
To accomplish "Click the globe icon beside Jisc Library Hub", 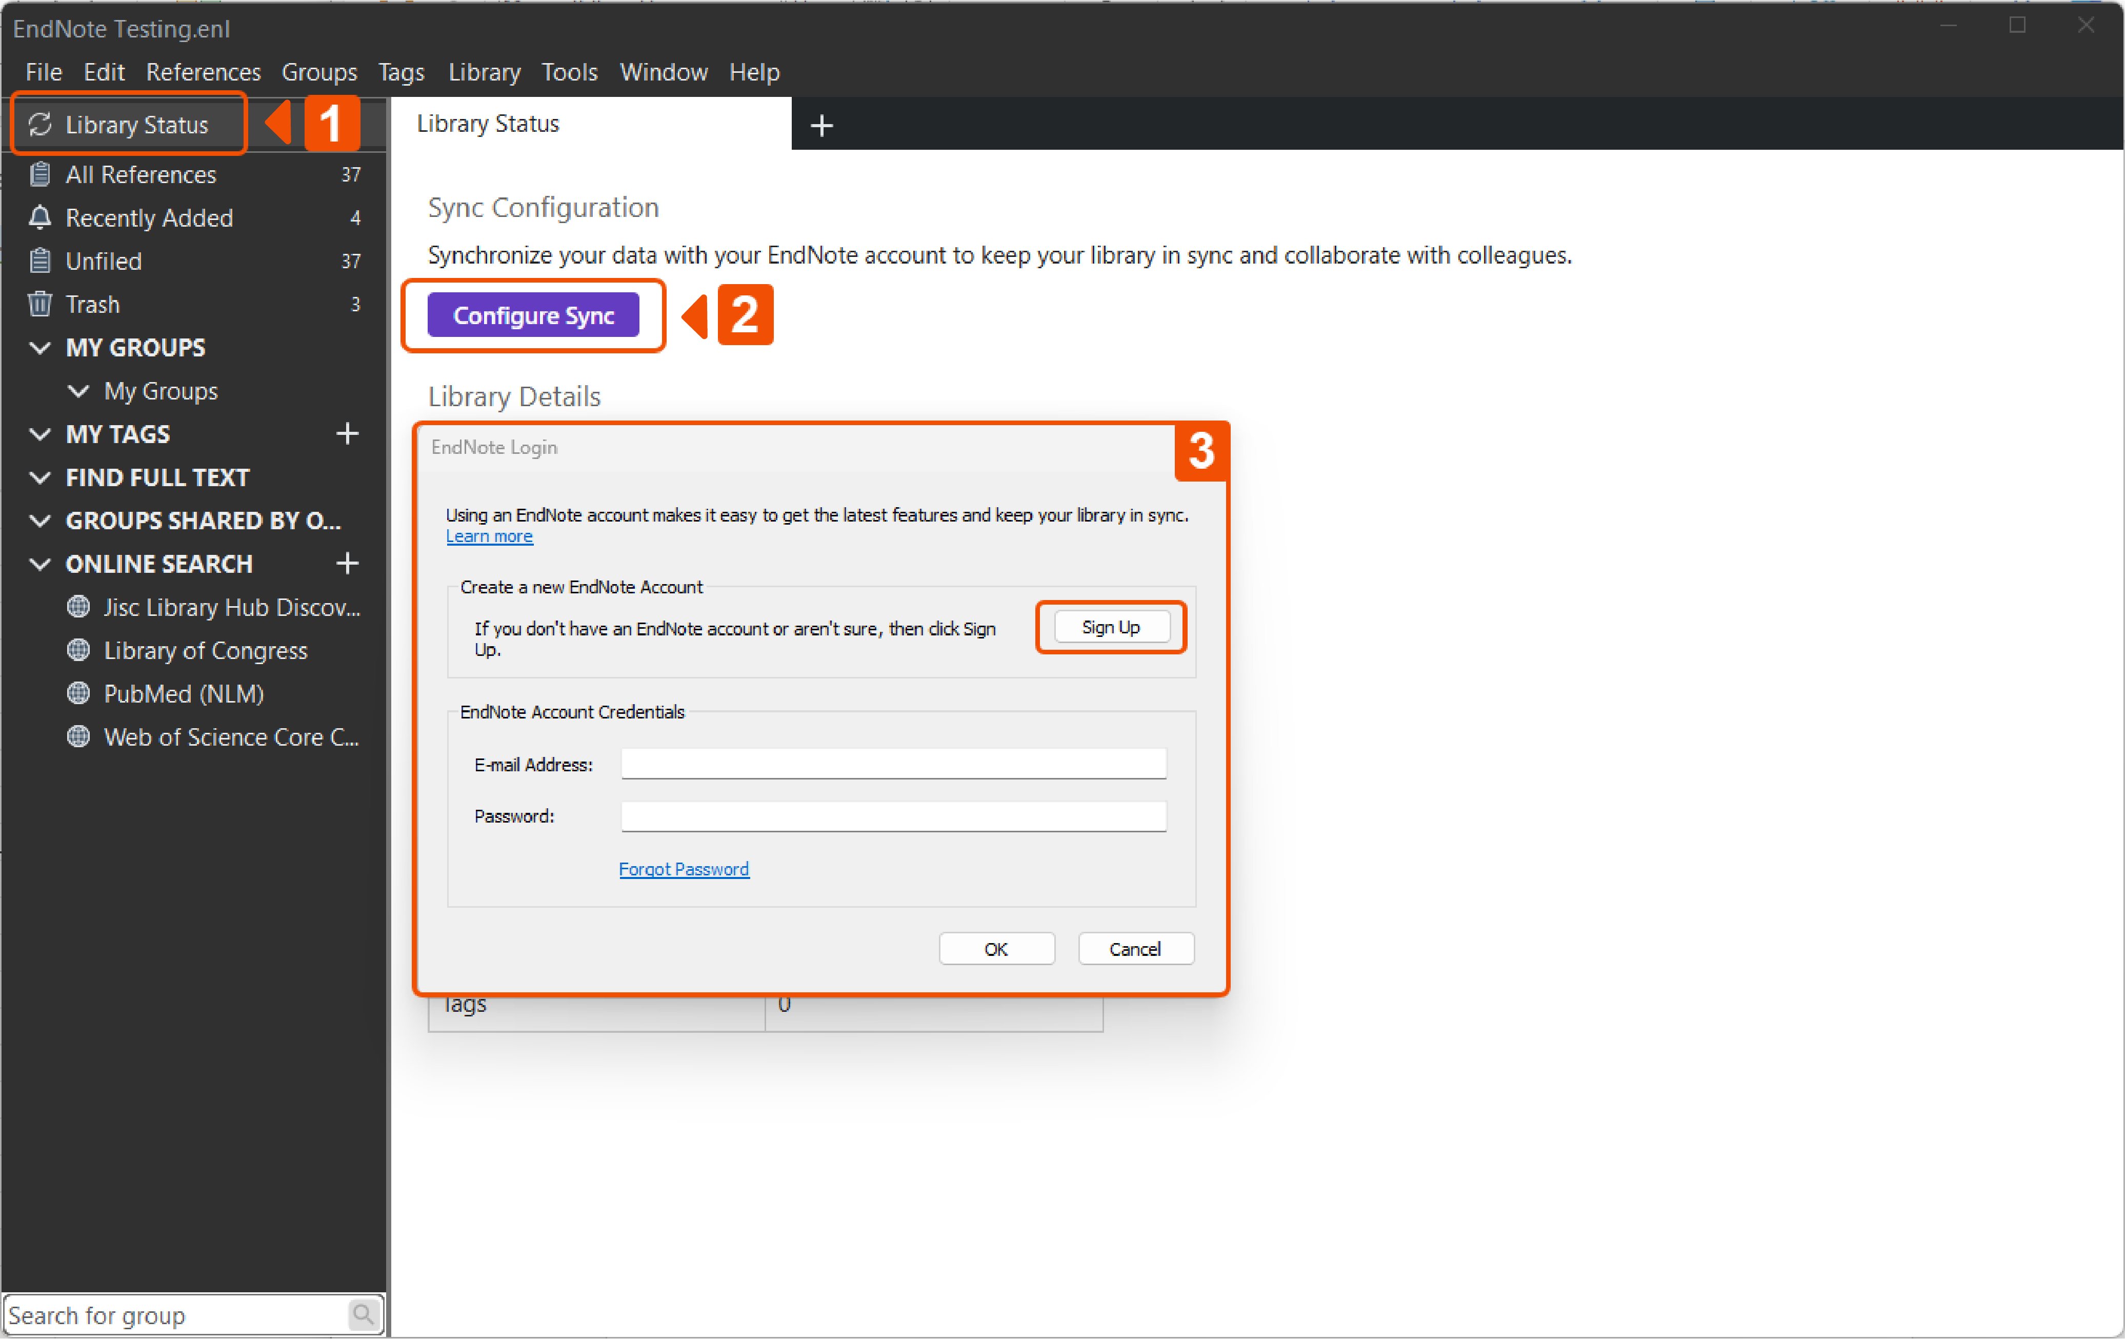I will coord(78,606).
